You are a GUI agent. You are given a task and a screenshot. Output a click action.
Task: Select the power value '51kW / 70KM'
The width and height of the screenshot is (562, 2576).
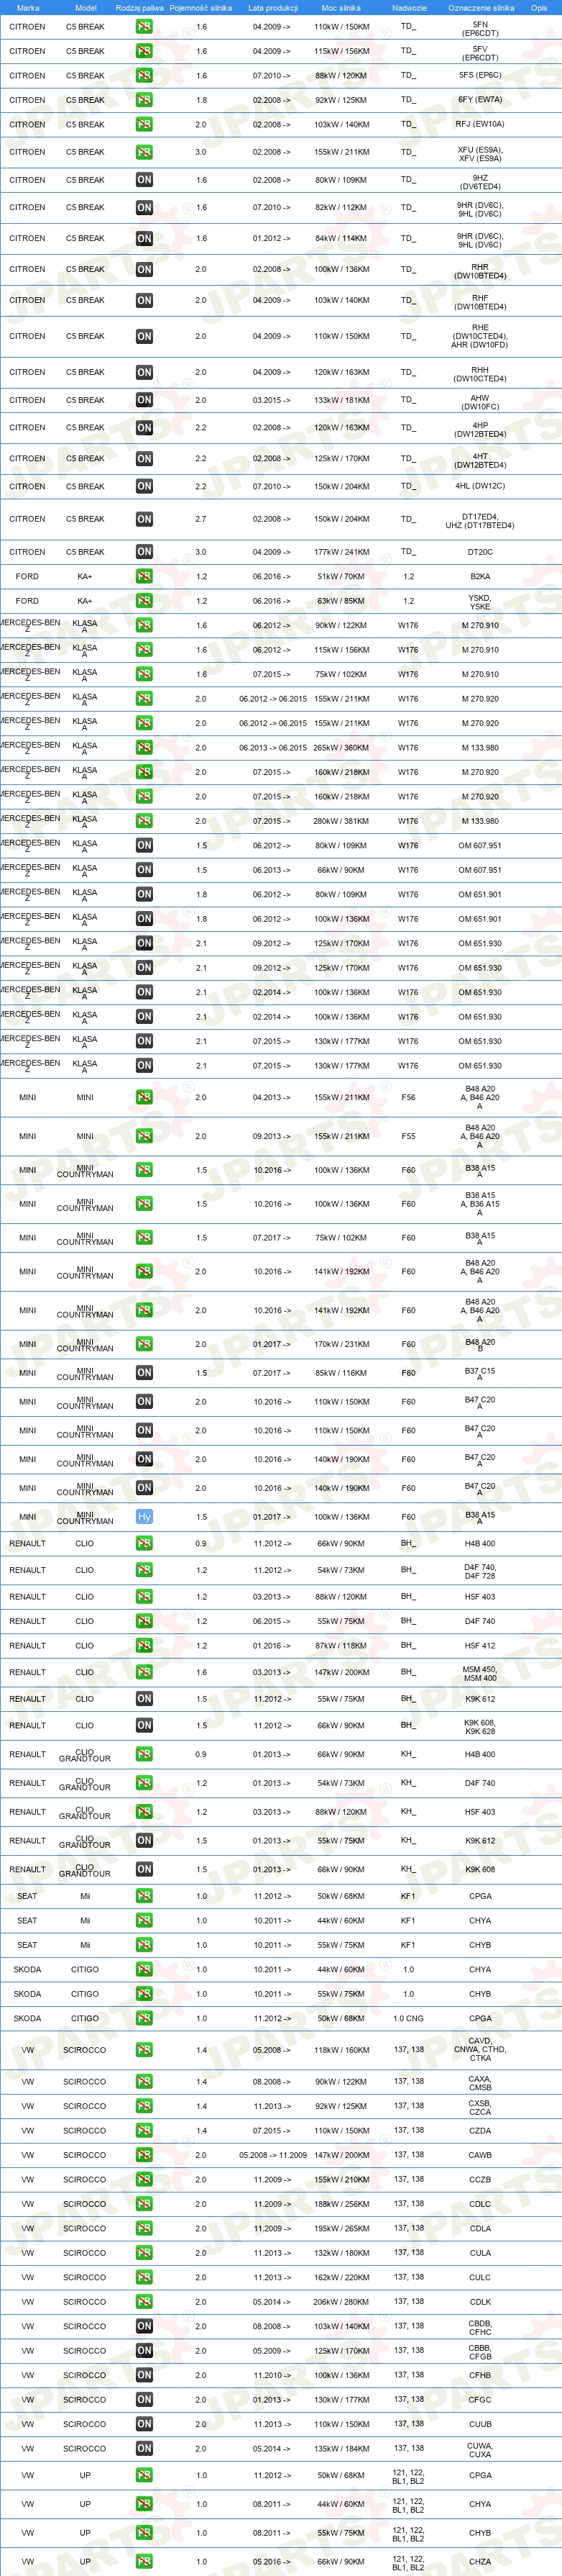(341, 577)
